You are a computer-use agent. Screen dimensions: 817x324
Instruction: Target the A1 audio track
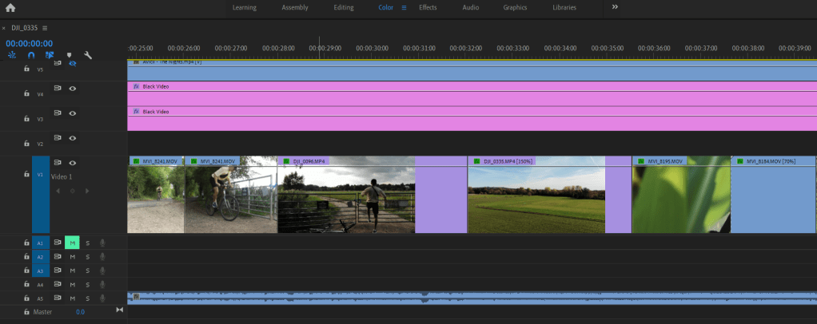(41, 243)
